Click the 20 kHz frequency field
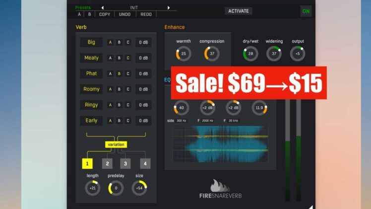This screenshot has width=371, height=209. [234, 121]
